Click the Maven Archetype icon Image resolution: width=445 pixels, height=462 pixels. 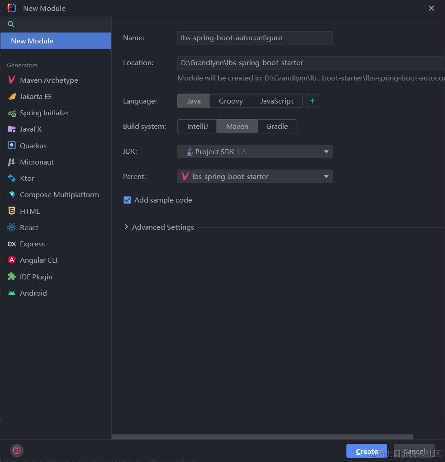12,80
